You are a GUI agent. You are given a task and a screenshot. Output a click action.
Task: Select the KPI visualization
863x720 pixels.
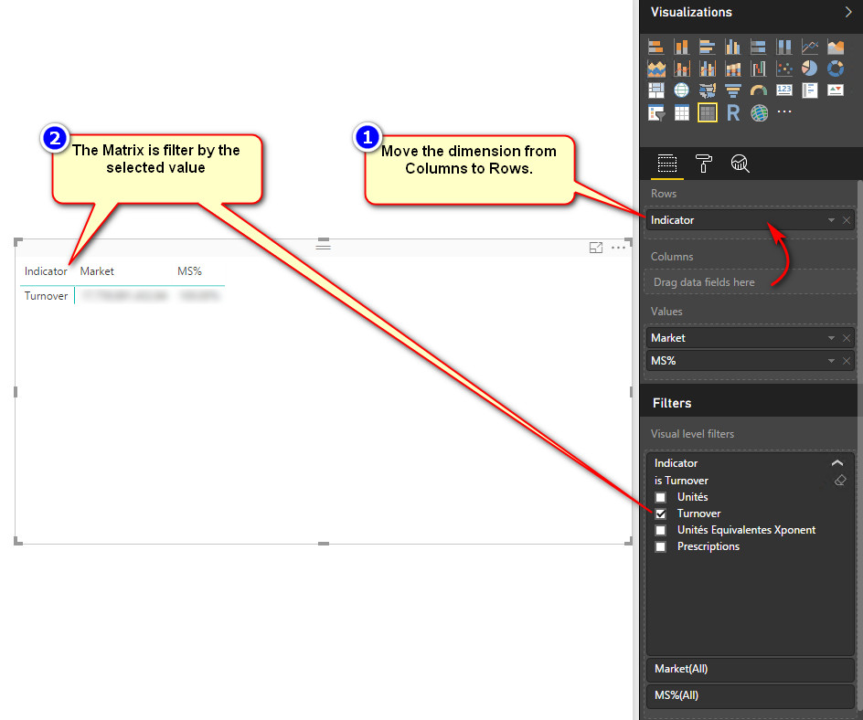836,90
